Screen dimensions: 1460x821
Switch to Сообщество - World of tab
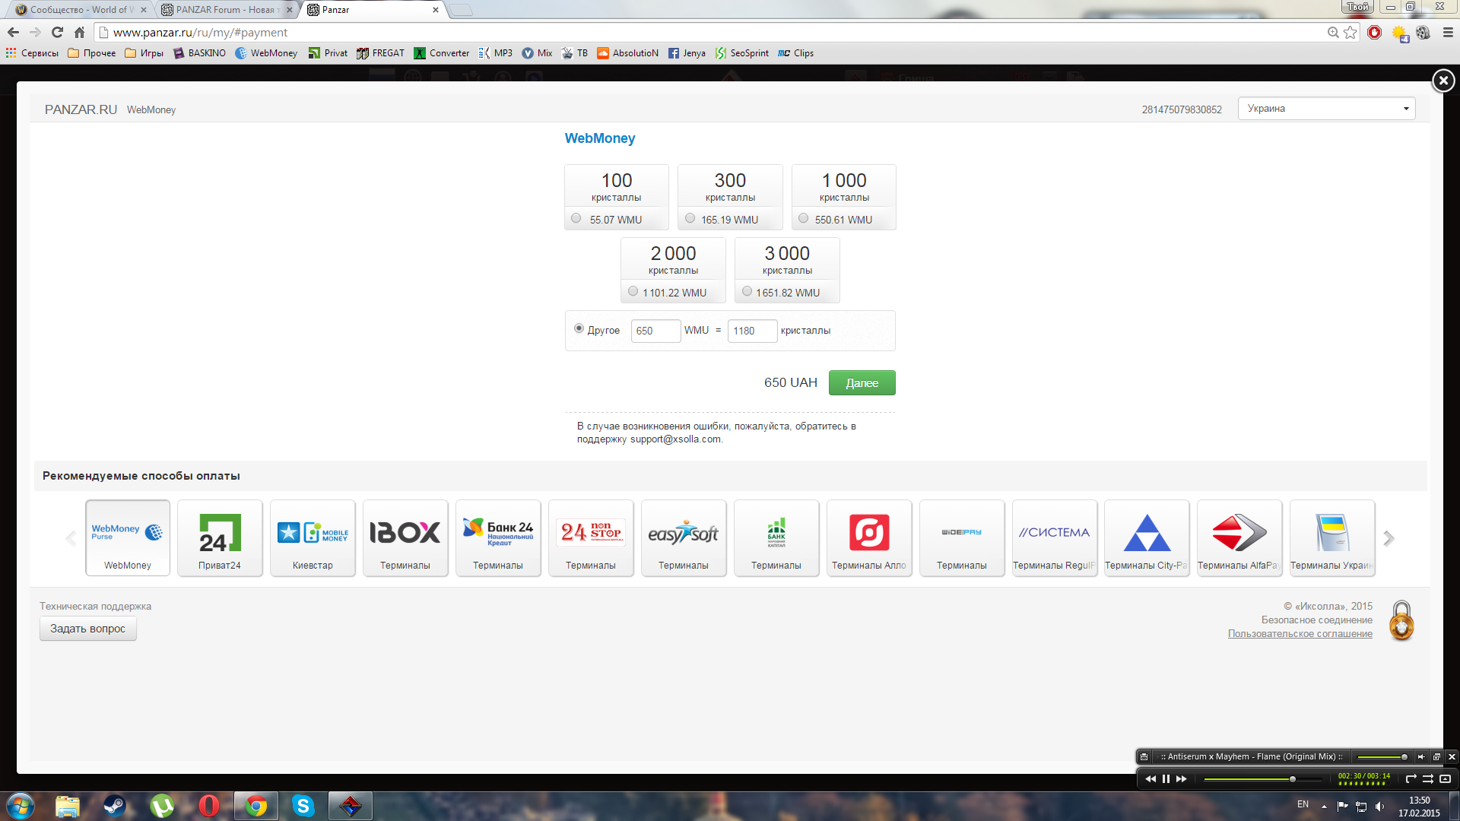80,10
